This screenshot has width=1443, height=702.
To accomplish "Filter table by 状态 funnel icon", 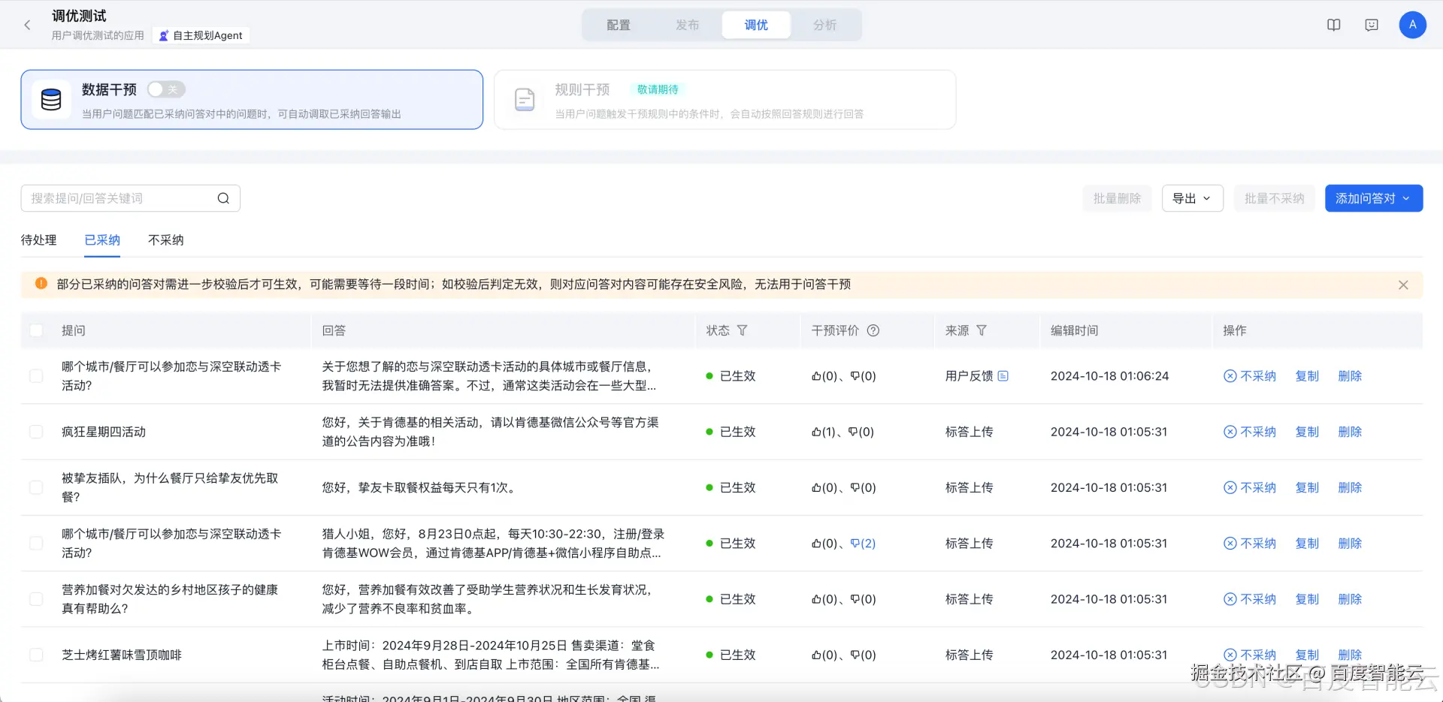I will click(x=743, y=330).
